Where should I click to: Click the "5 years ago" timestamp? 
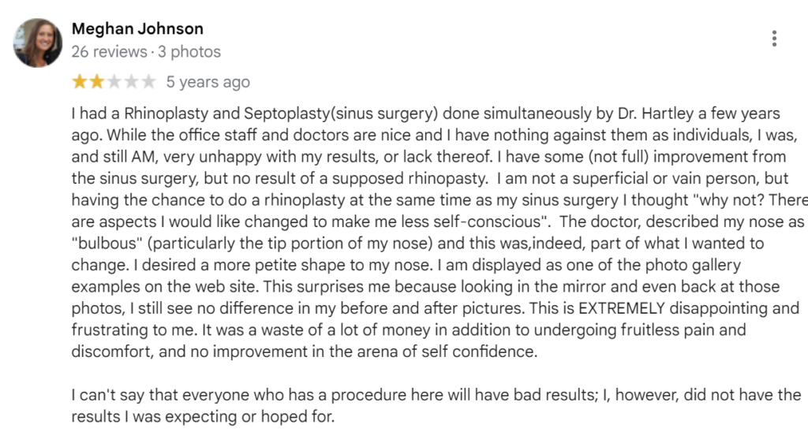(x=208, y=82)
